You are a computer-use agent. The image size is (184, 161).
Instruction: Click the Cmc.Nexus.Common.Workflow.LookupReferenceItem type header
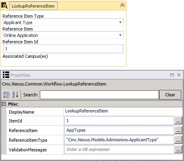click(54, 84)
